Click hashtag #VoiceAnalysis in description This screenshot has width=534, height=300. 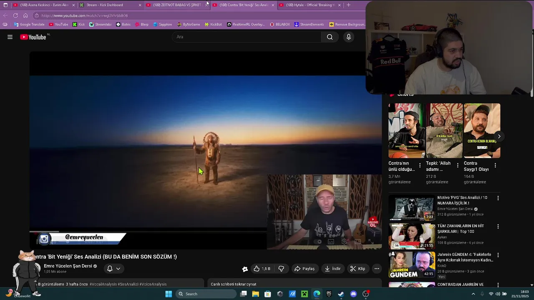click(153, 284)
